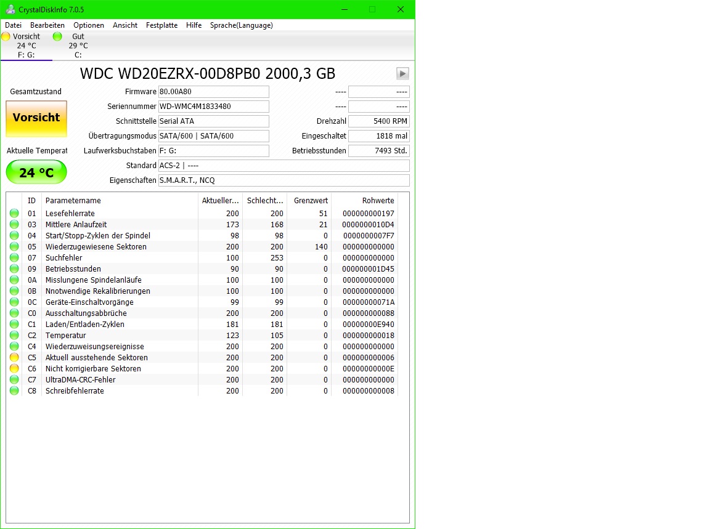Click the CrystalDiskInfo title bar app icon
The image size is (710, 529).
10,9
